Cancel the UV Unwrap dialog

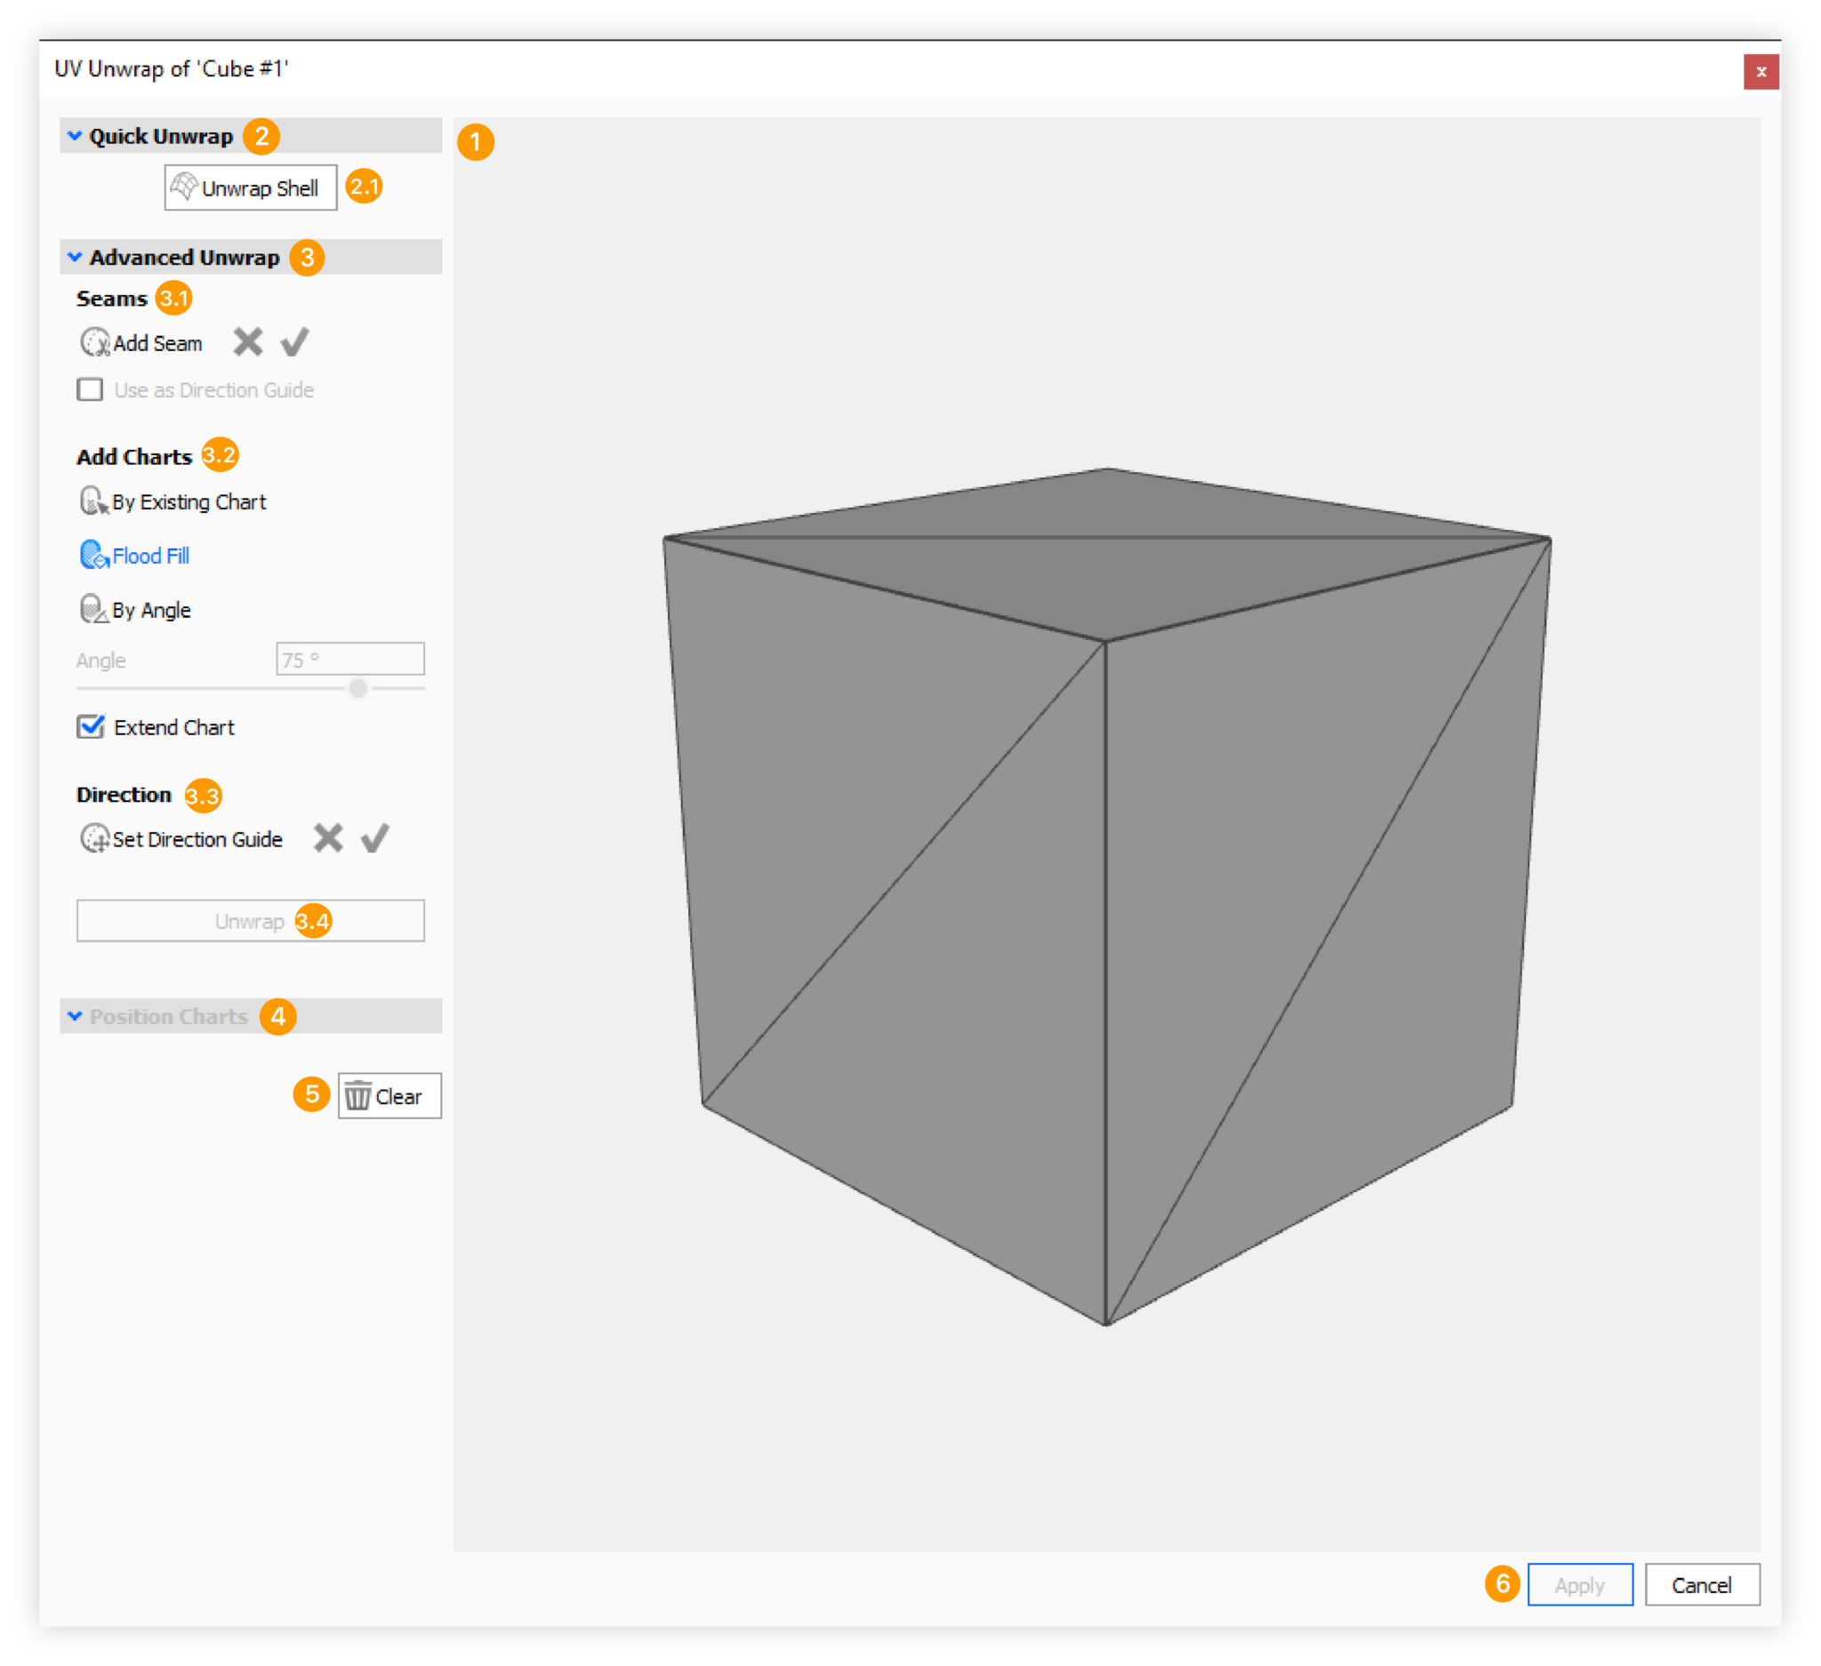[x=1702, y=1585]
